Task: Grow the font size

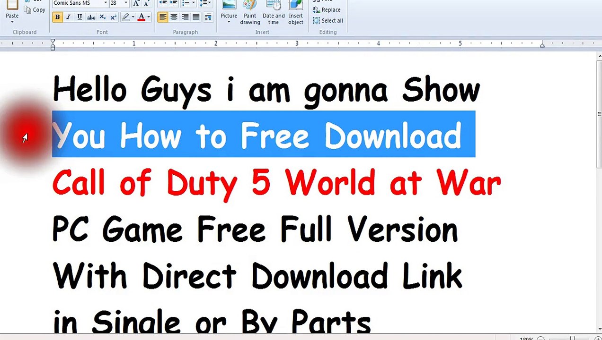Action: point(136,3)
